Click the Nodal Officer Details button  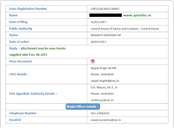83,107
